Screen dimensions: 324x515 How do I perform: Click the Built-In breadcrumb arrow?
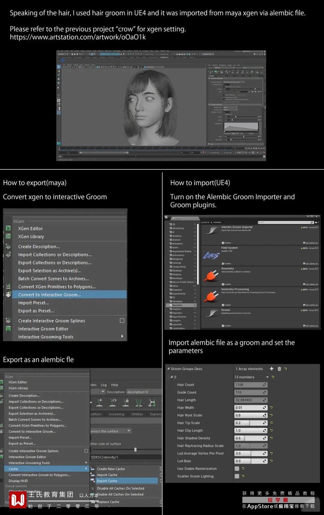[x=202, y=222]
